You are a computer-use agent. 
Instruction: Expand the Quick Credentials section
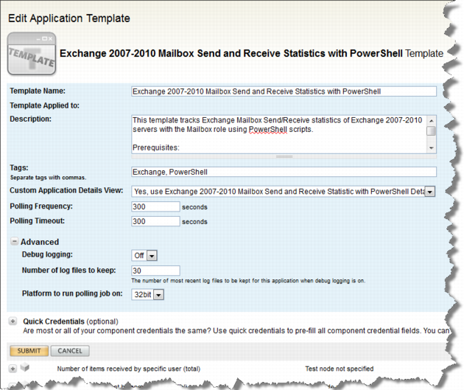click(x=13, y=321)
